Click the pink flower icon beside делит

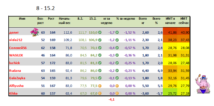click(34, 32)
